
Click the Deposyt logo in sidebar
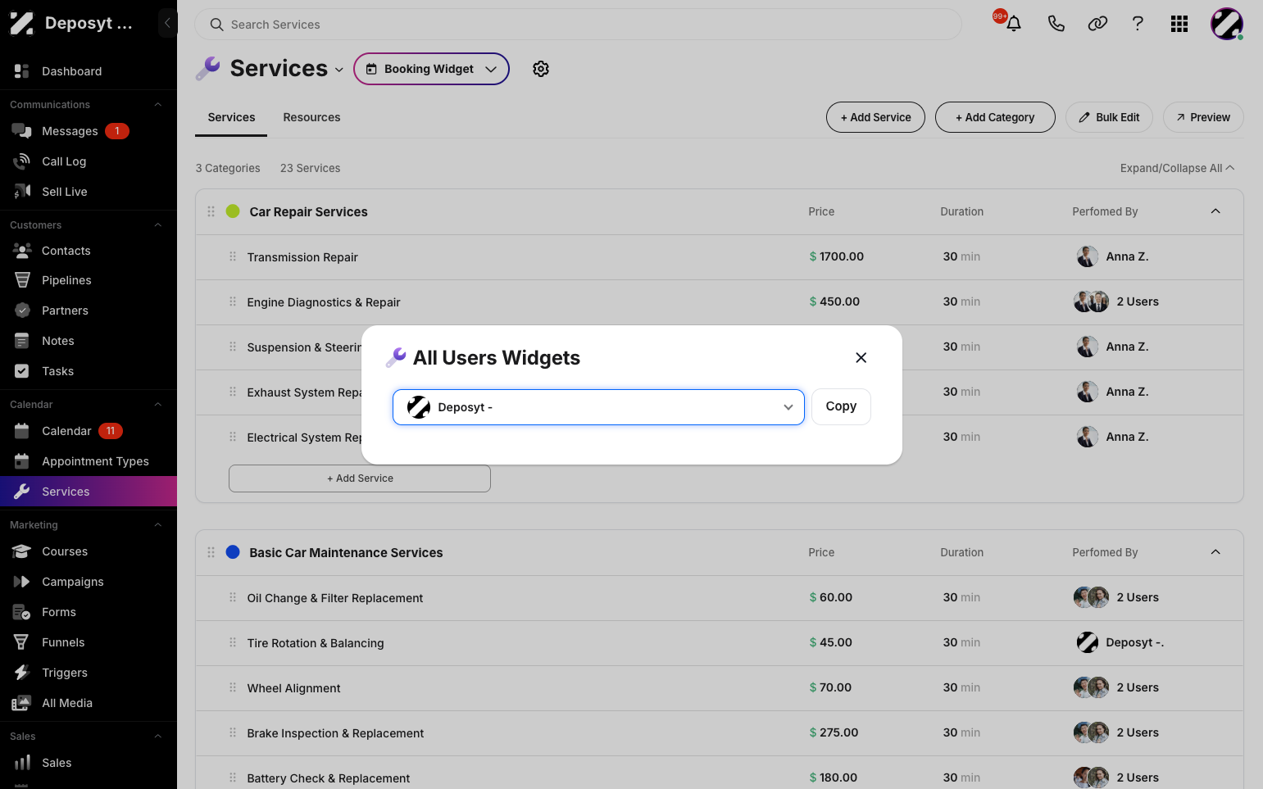(21, 23)
